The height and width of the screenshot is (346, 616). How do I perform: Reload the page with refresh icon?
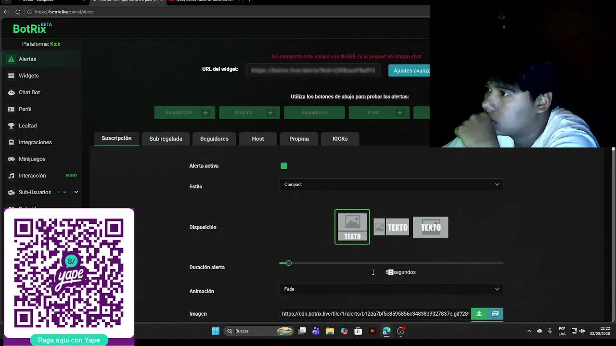point(18,12)
